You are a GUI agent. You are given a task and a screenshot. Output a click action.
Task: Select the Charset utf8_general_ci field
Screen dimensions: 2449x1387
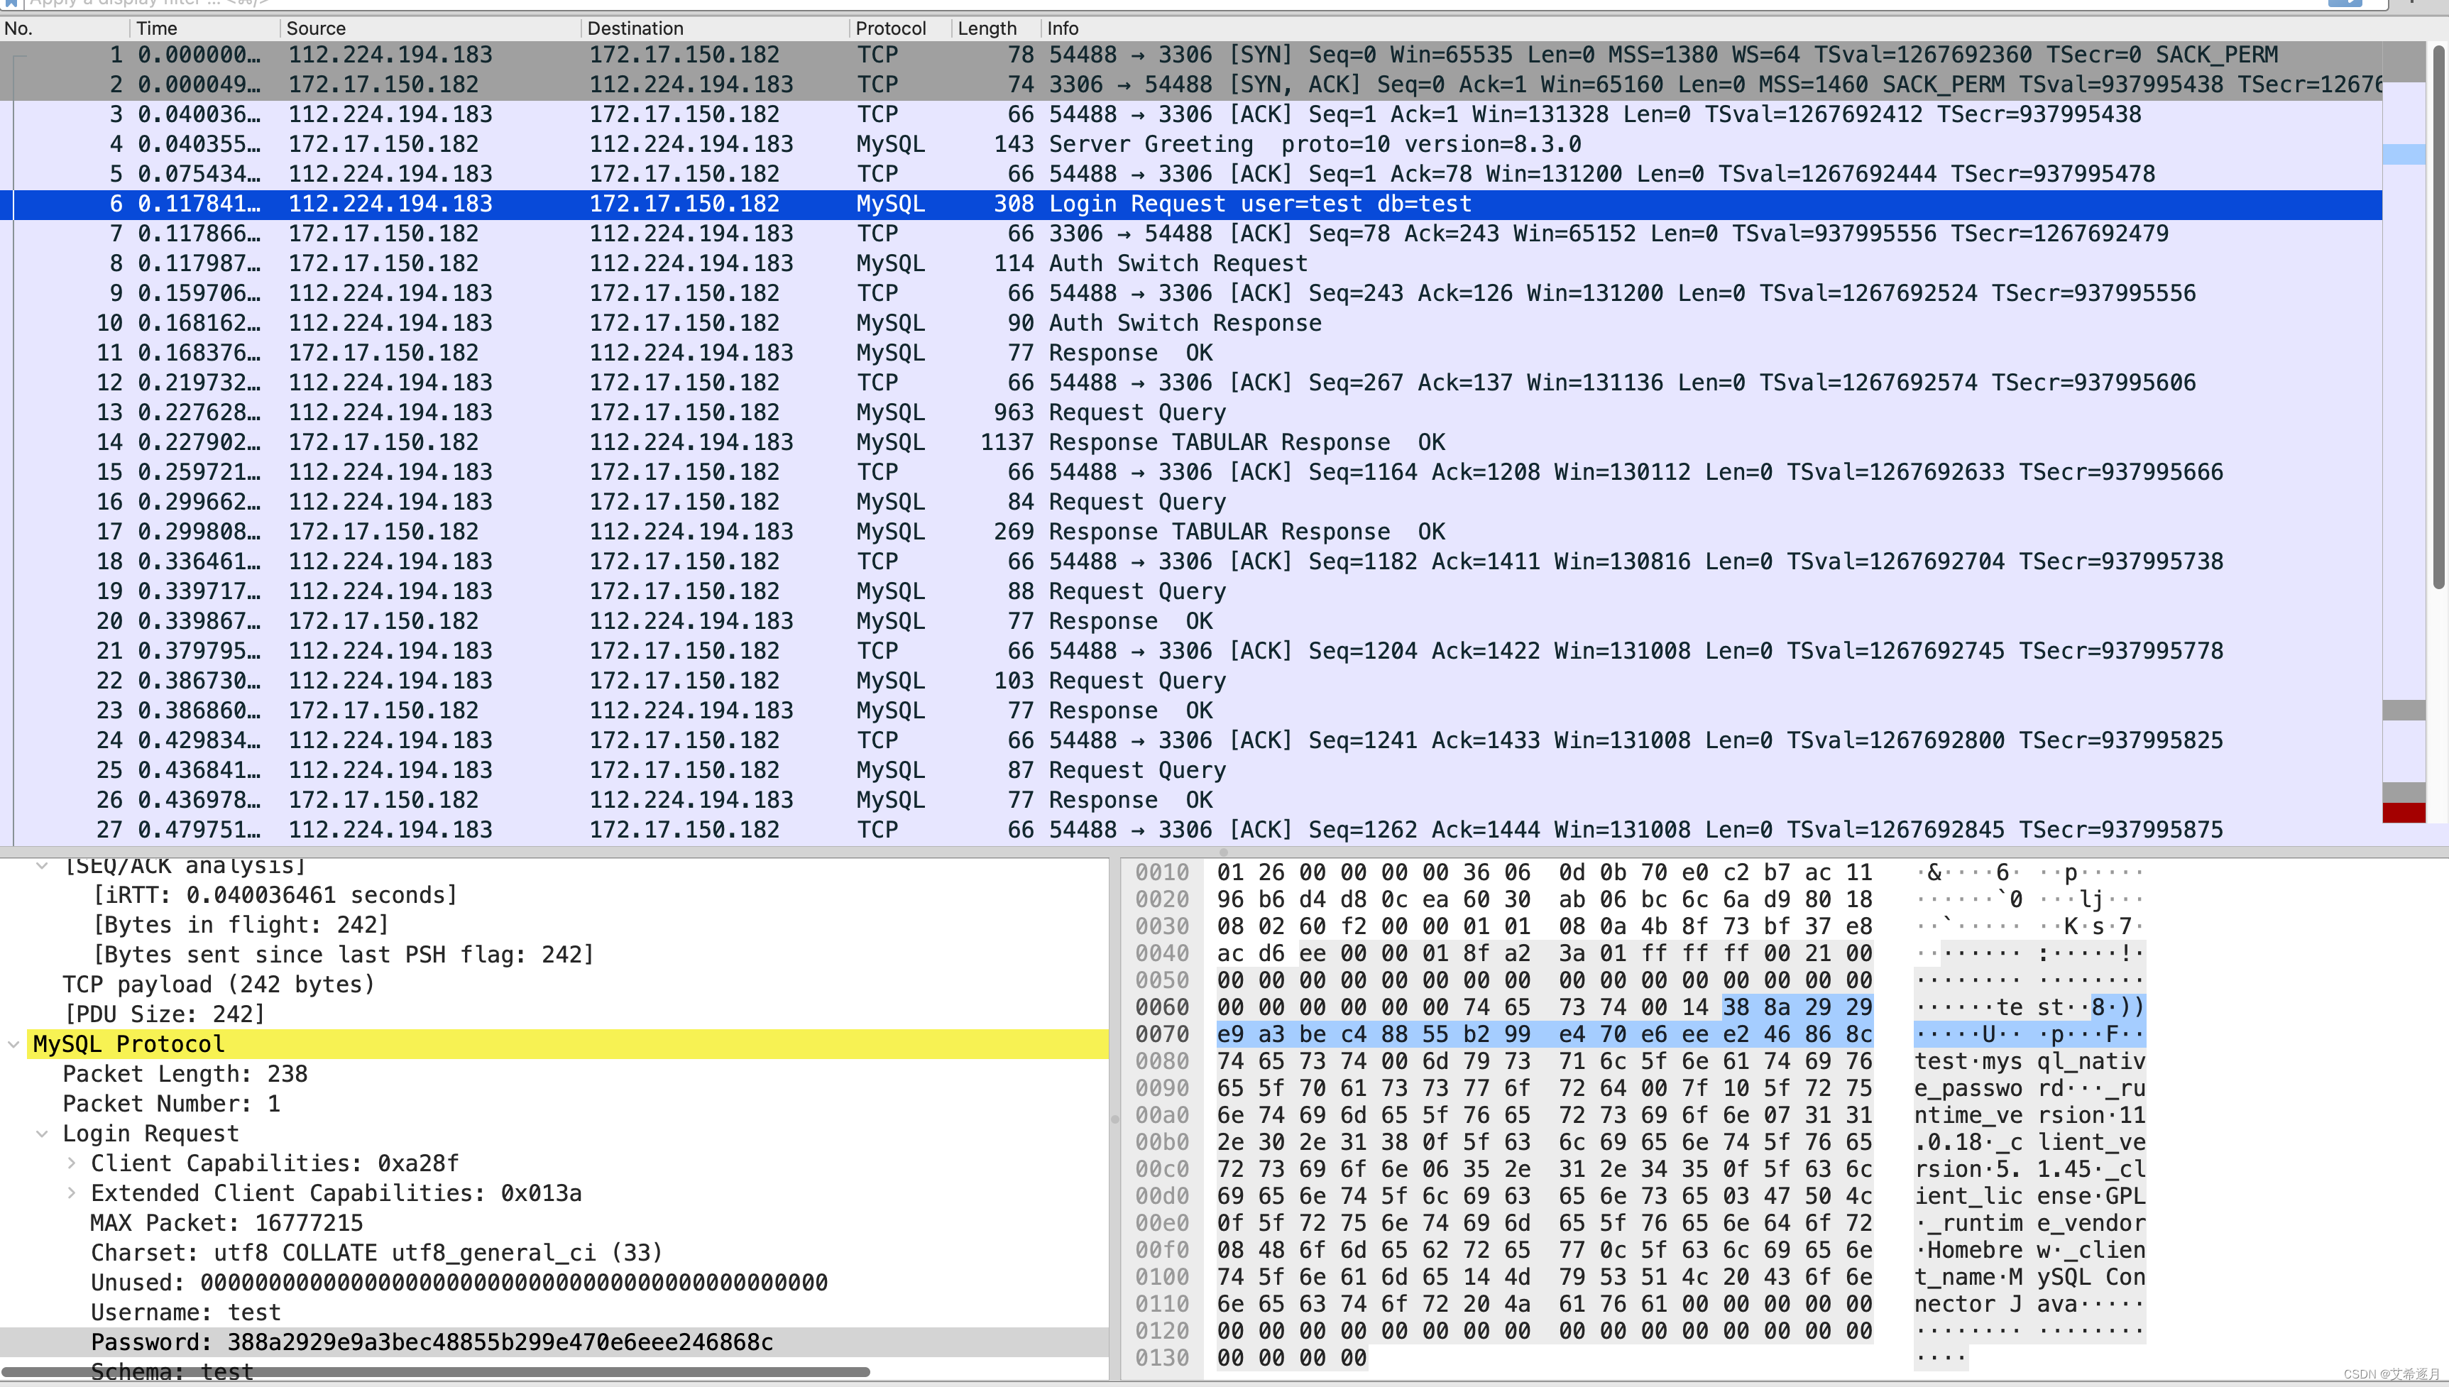[554, 1253]
